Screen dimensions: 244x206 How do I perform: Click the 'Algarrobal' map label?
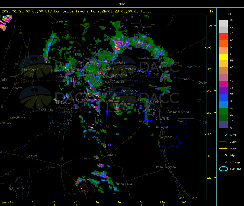point(119,75)
